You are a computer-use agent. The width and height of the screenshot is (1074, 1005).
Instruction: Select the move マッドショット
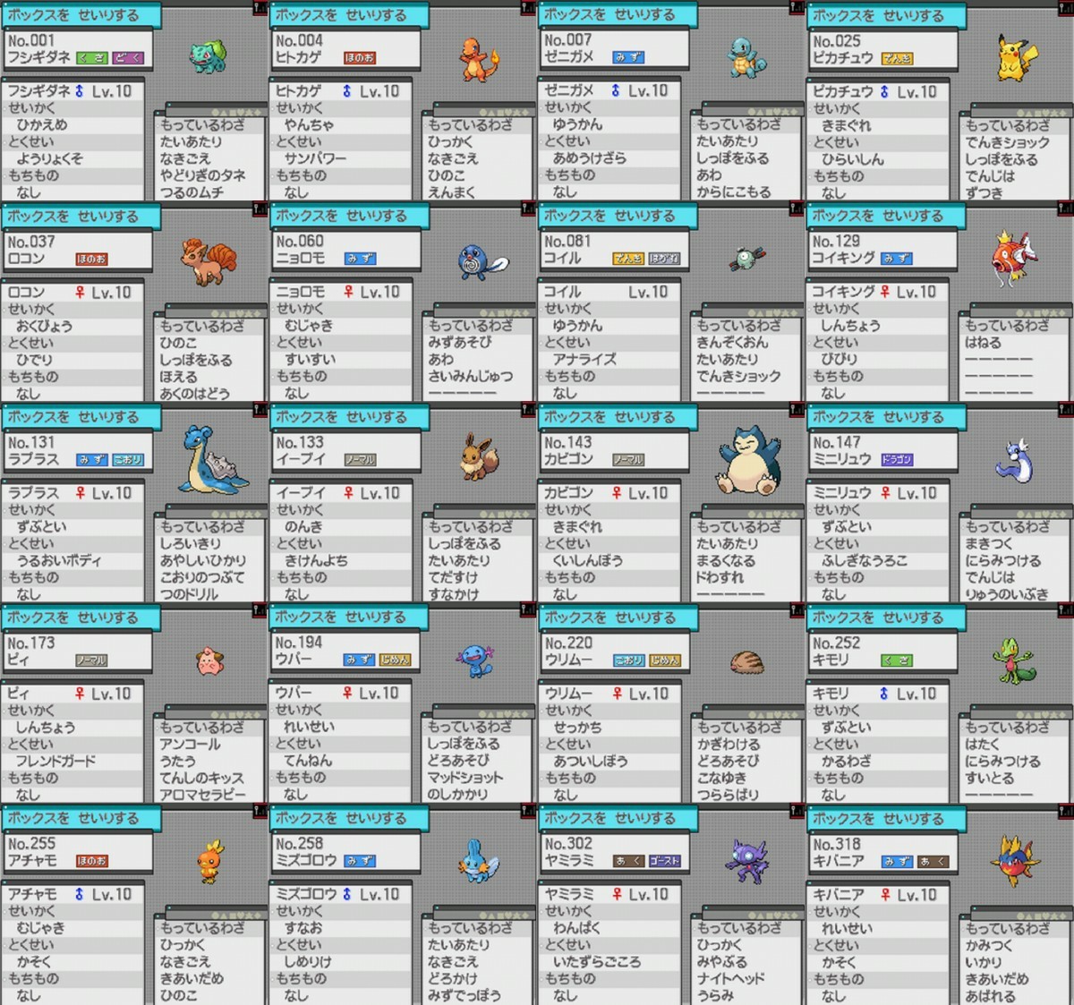coord(465,778)
